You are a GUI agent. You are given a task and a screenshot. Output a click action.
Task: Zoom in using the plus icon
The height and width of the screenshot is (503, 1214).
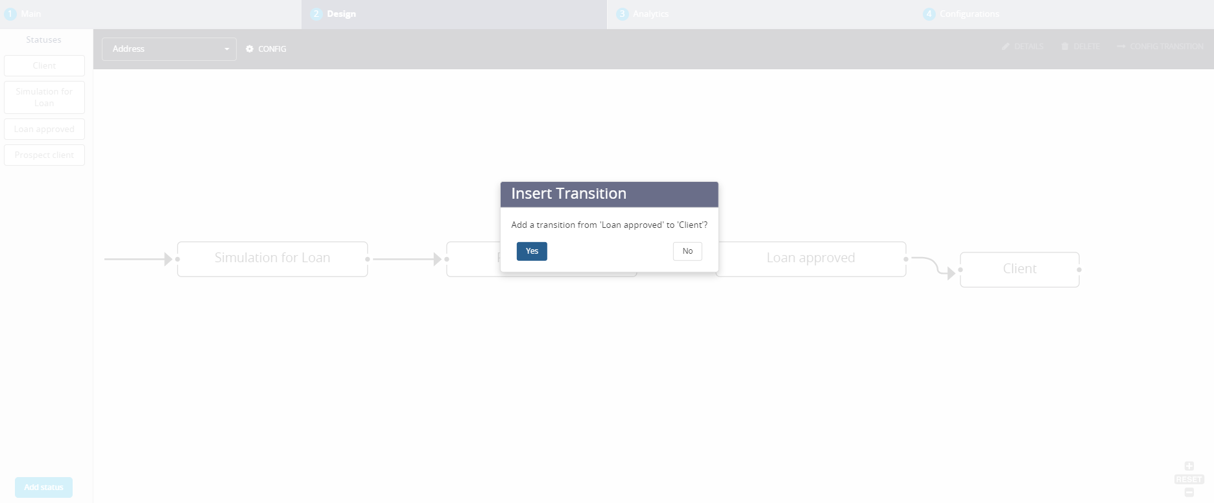1189,465
